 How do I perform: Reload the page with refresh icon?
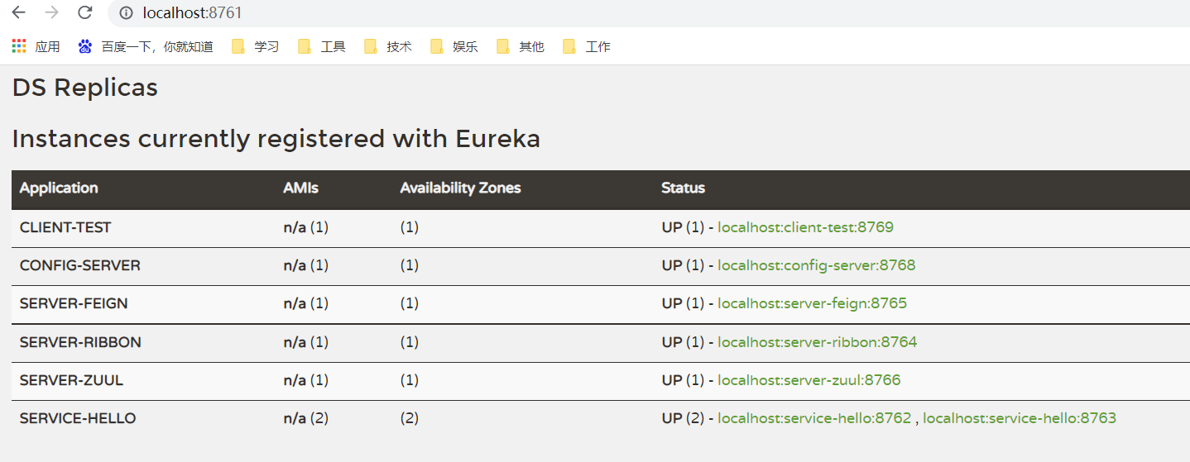[84, 12]
